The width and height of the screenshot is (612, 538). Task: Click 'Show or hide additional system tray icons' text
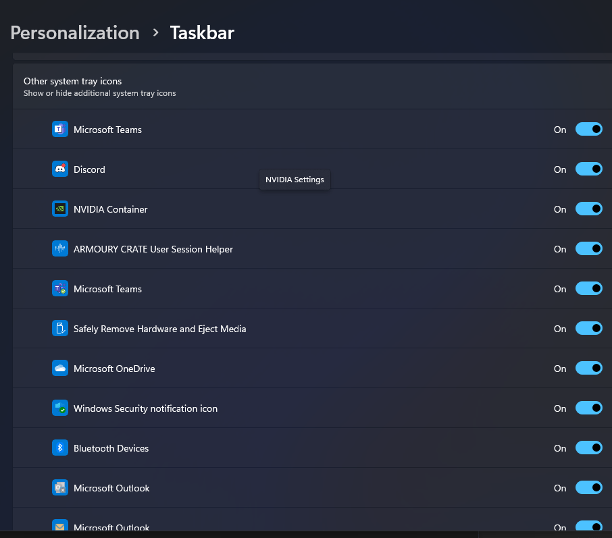pos(99,93)
